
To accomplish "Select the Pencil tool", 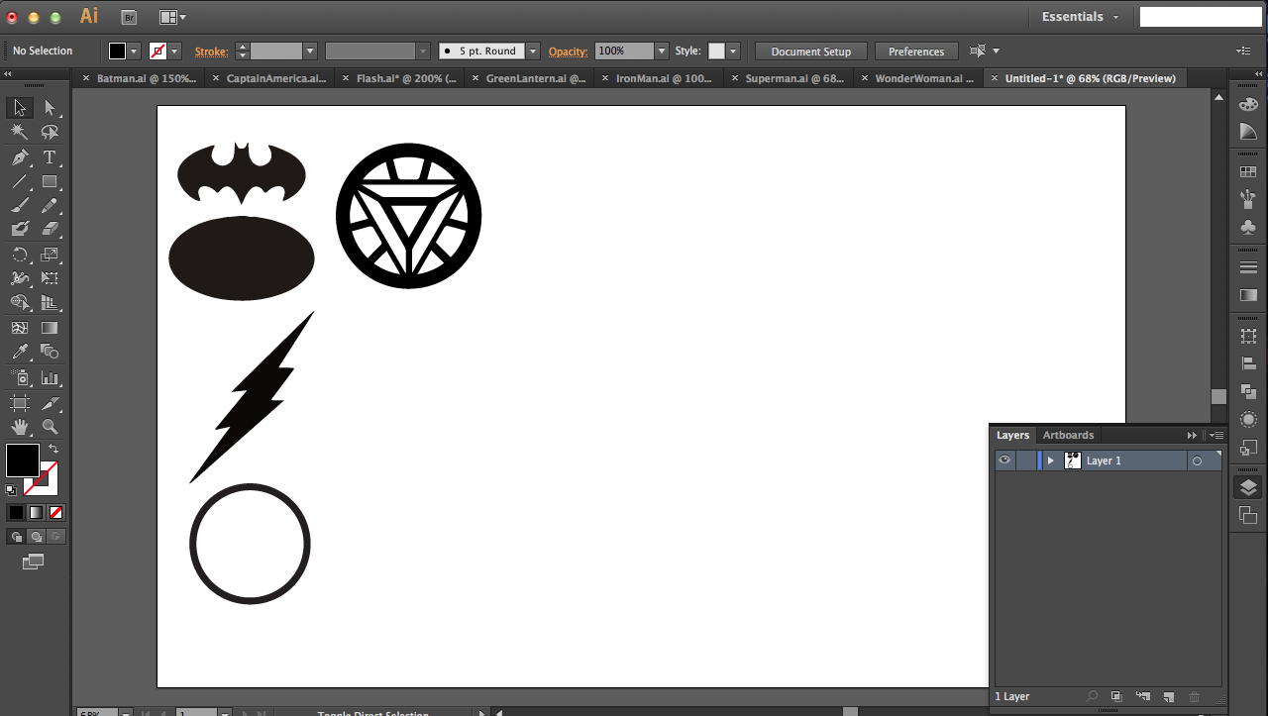I will (50, 206).
